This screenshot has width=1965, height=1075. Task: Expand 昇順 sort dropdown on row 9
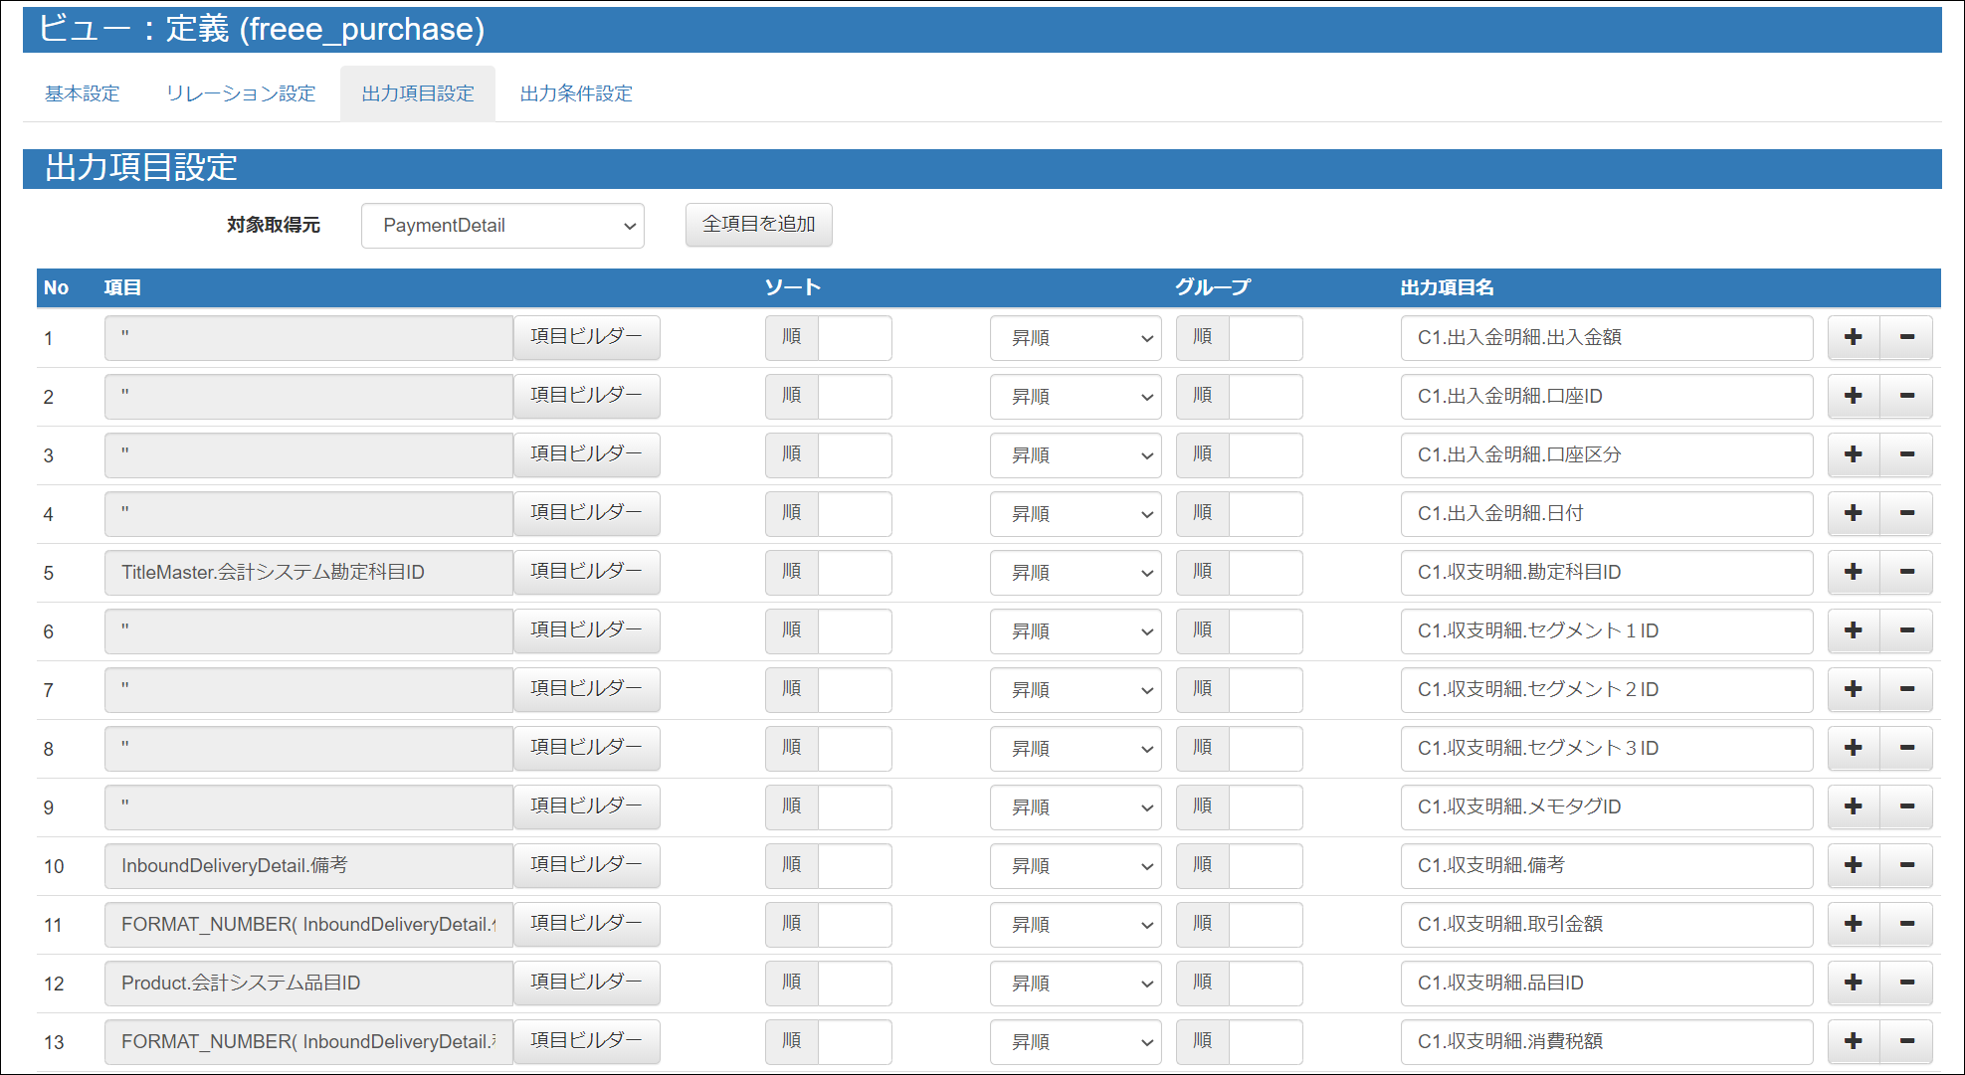(1075, 807)
